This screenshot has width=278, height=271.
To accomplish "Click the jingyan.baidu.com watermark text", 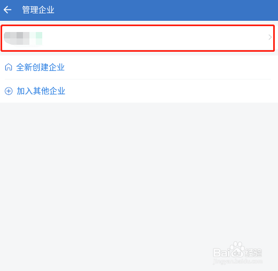I will [238, 261].
